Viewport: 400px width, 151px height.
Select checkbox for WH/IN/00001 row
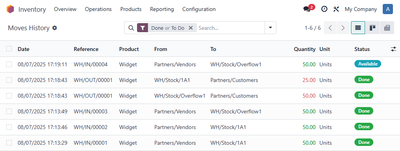tap(9, 143)
